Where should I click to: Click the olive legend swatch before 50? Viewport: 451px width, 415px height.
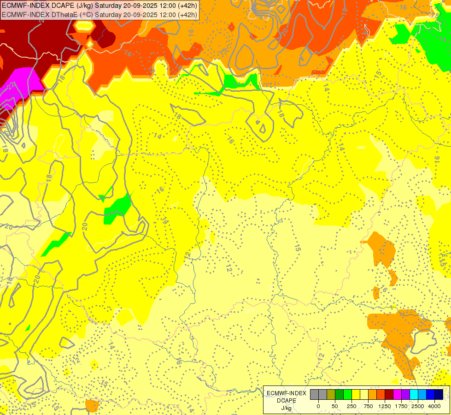pos(331,395)
